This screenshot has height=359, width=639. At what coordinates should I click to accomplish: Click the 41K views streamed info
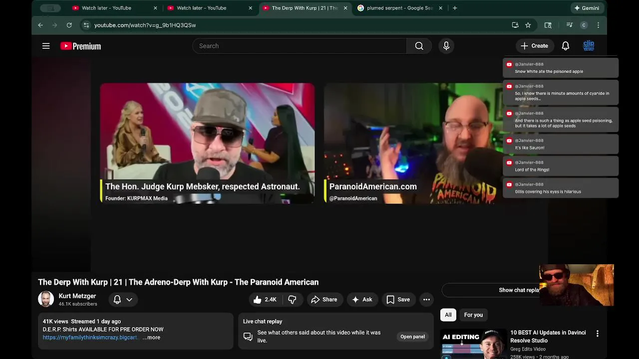[82, 322]
